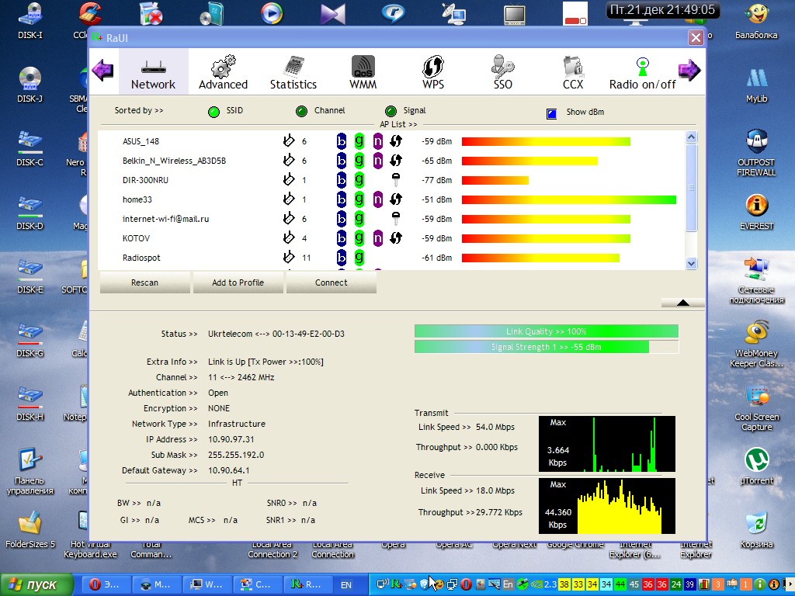795x596 pixels.
Task: Open the Advanced settings gear icon
Action: tap(223, 67)
